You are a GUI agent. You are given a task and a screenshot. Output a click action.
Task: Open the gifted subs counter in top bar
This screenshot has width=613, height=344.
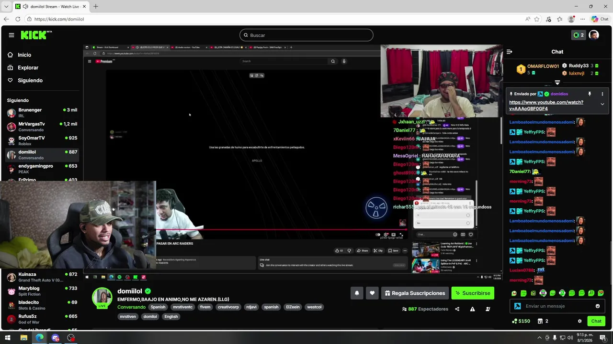(x=579, y=35)
